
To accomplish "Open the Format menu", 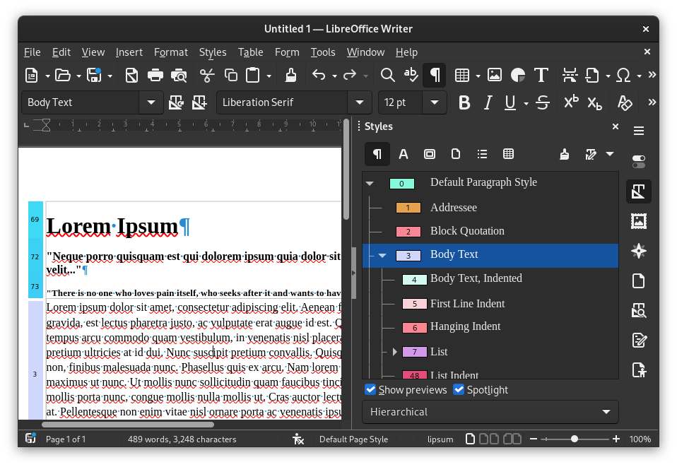I will (x=170, y=52).
